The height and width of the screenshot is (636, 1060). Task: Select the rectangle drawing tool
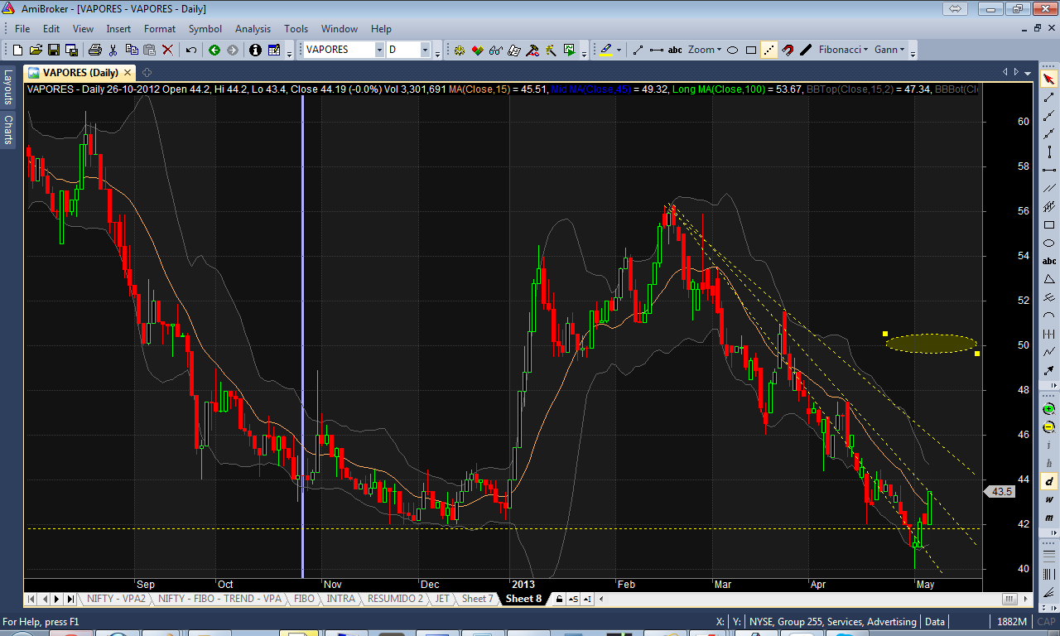(x=751, y=50)
